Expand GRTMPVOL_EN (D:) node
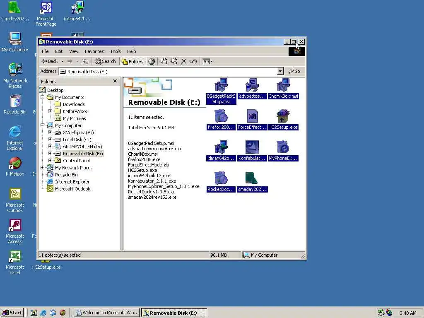The height and width of the screenshot is (318, 424). (x=50, y=146)
